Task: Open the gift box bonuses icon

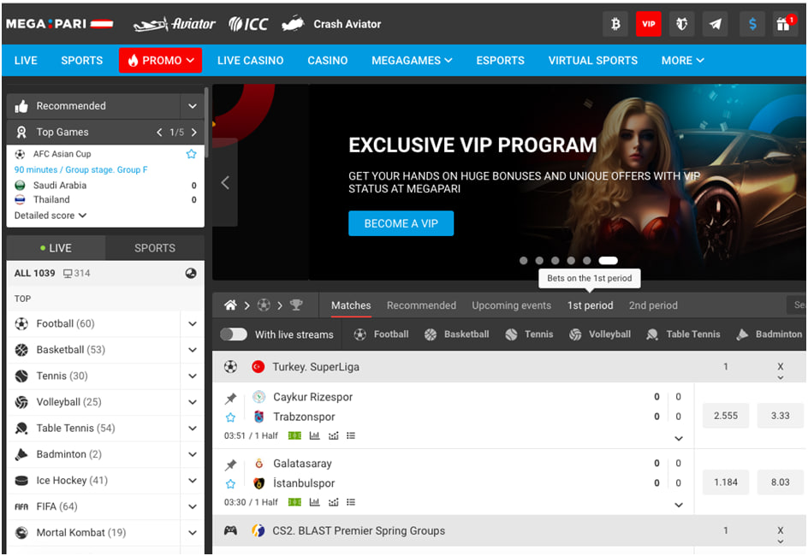Action: (x=786, y=24)
